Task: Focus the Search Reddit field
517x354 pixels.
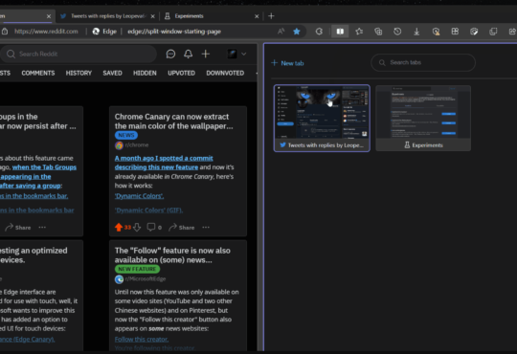Action: [79, 54]
